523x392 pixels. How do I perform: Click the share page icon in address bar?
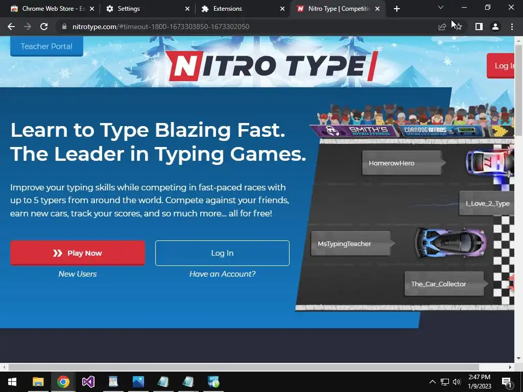pyautogui.click(x=442, y=27)
